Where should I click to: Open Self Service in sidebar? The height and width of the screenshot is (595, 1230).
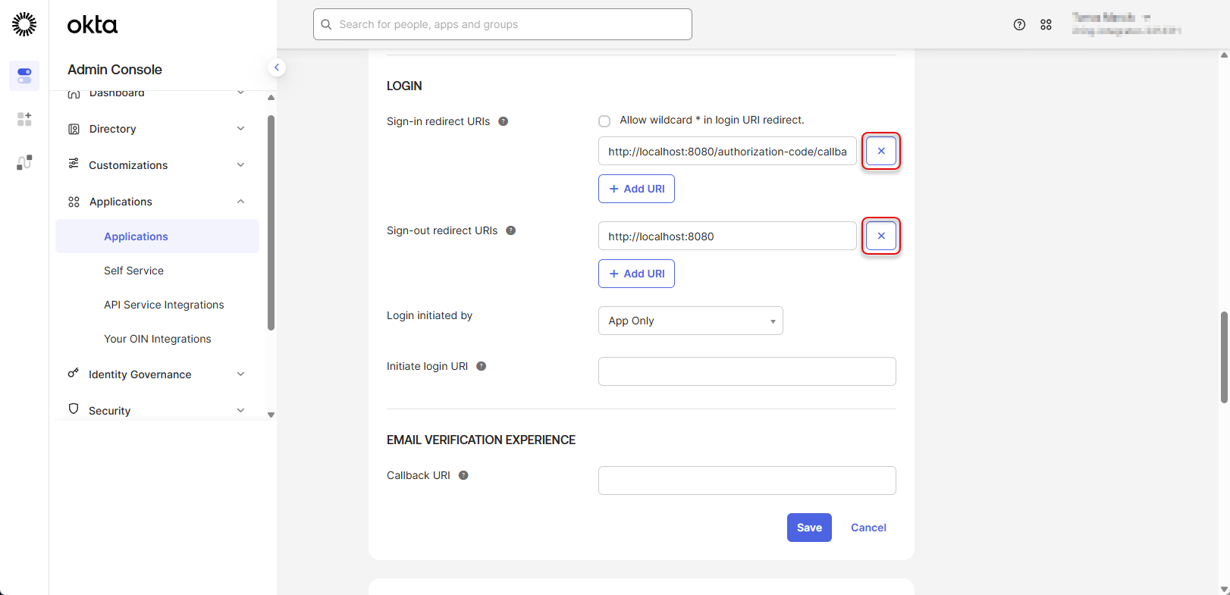click(133, 271)
